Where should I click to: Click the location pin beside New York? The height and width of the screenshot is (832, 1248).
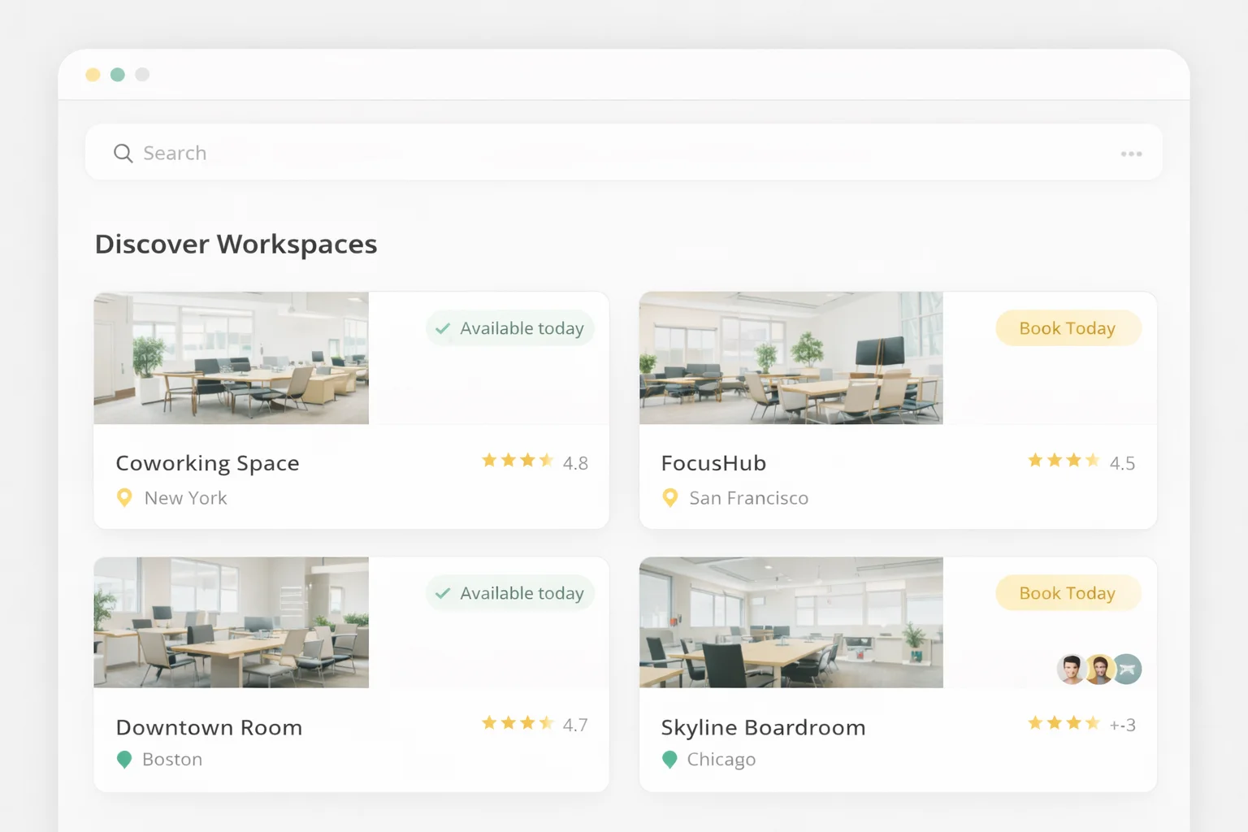tap(124, 497)
